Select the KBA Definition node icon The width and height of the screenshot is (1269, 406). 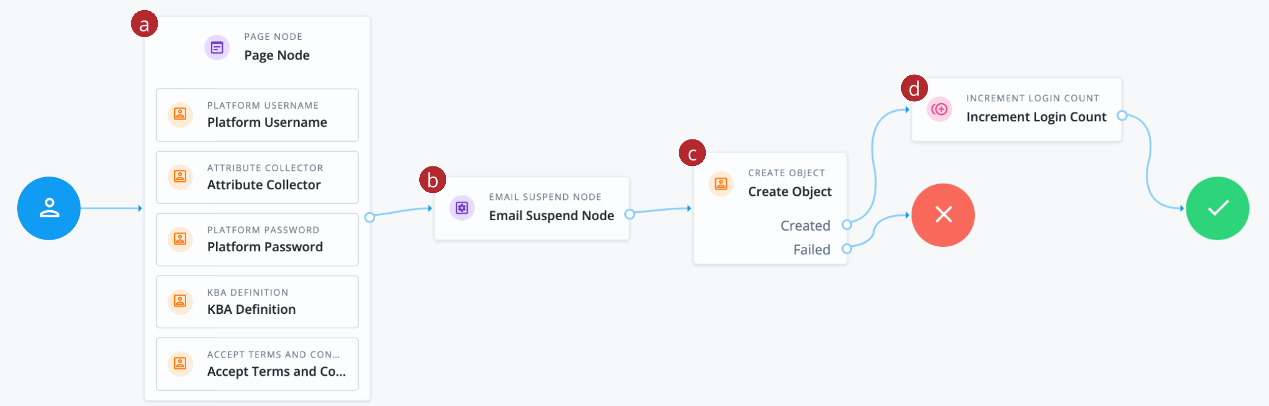click(180, 301)
